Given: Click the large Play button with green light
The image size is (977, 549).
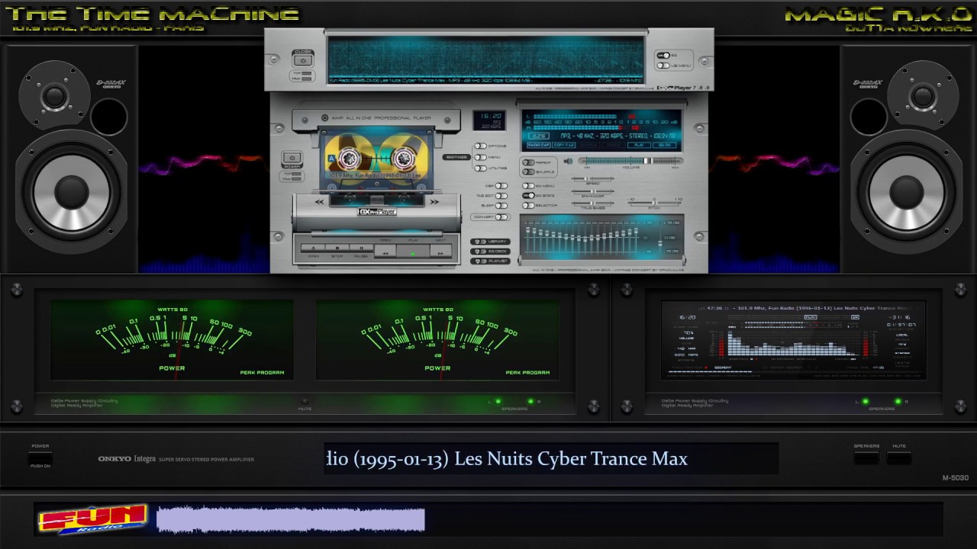Looking at the screenshot, I should point(413,251).
